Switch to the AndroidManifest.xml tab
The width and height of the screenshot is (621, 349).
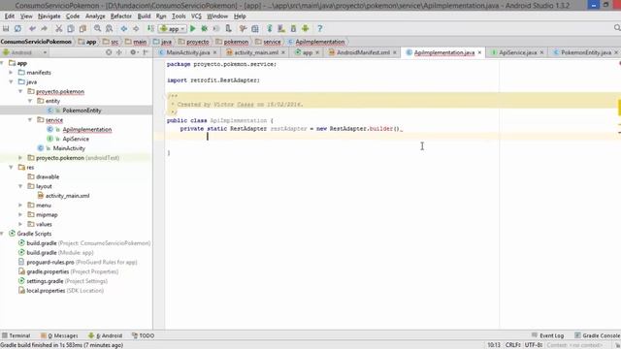(362, 52)
